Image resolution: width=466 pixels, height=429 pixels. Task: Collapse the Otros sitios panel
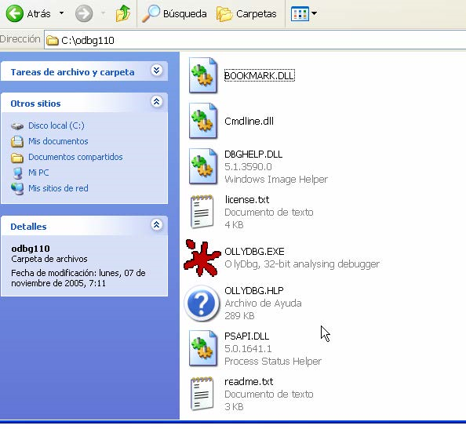click(x=156, y=102)
